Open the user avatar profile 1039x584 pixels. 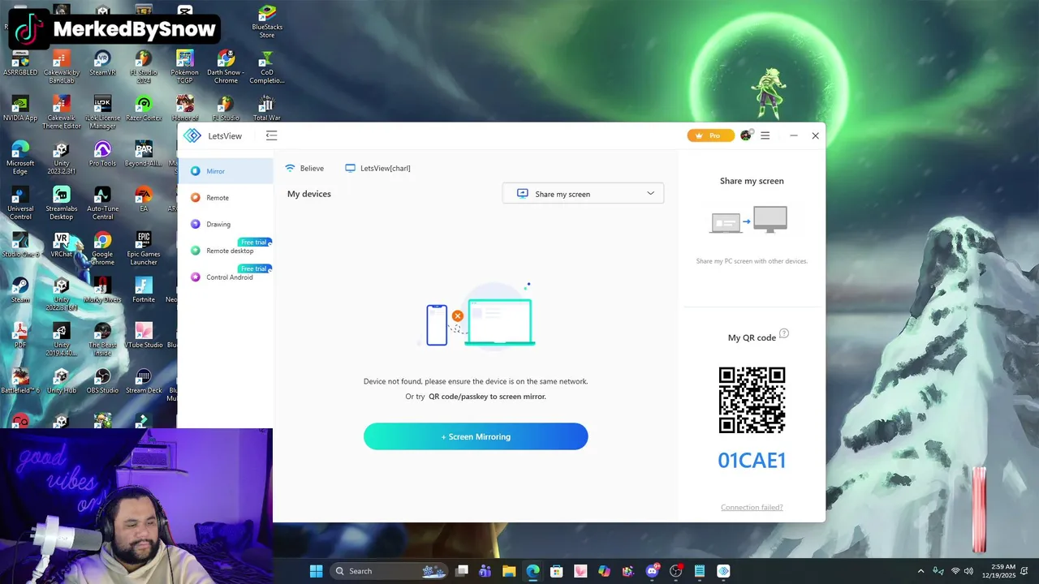coord(746,135)
